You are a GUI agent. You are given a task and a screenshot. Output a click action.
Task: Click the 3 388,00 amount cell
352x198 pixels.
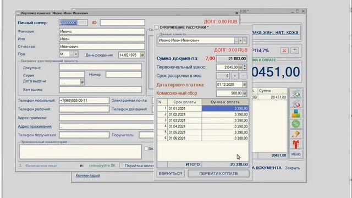coord(225,138)
